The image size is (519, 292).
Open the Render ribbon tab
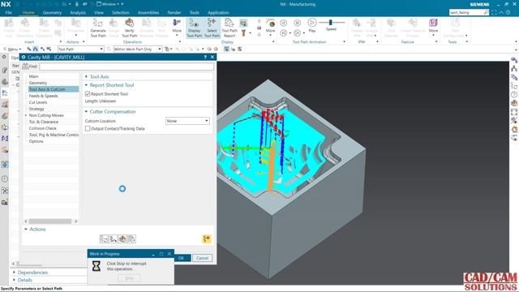174,13
